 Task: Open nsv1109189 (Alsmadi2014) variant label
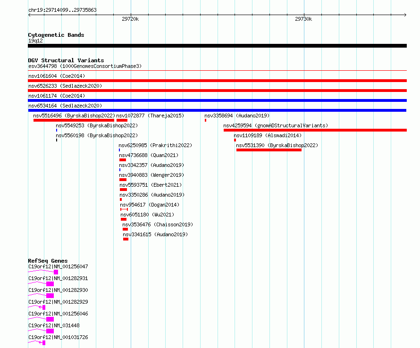268,135
